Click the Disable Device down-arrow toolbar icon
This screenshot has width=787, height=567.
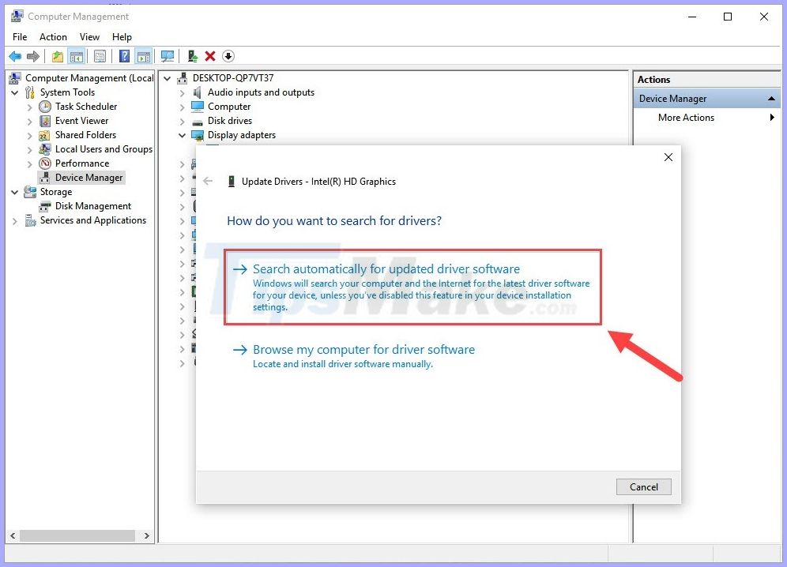[228, 56]
